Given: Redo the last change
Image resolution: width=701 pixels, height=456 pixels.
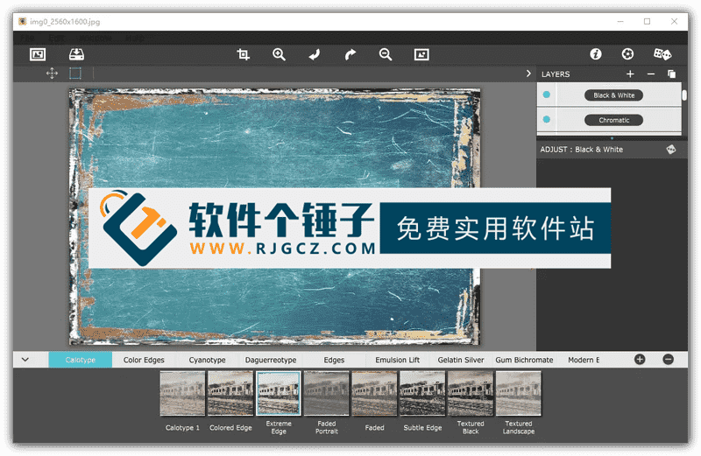Looking at the screenshot, I should [350, 54].
